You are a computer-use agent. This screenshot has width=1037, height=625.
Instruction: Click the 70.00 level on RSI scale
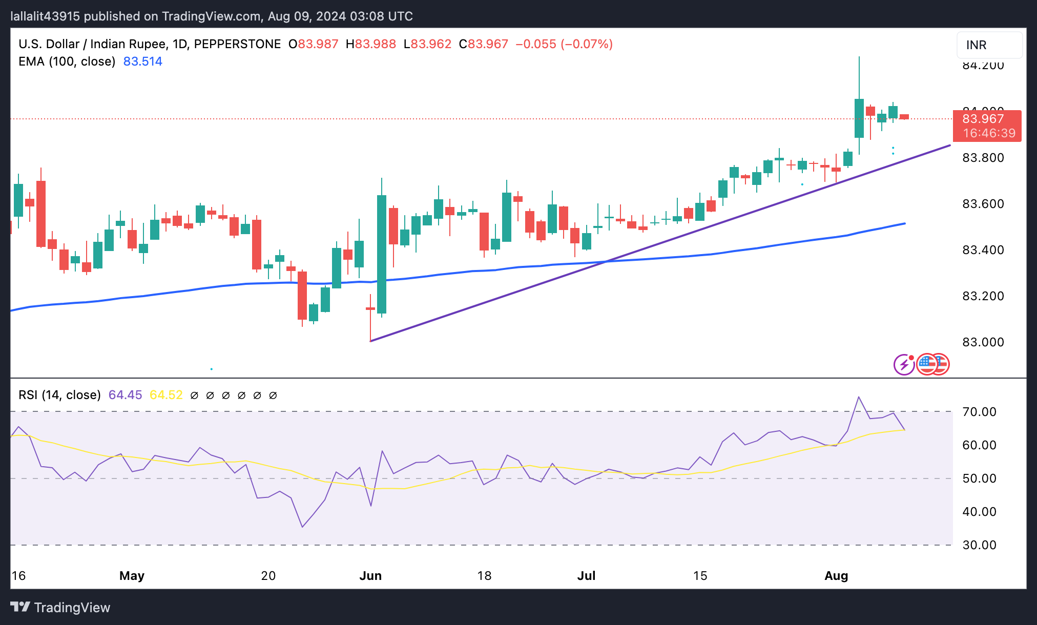click(x=979, y=412)
